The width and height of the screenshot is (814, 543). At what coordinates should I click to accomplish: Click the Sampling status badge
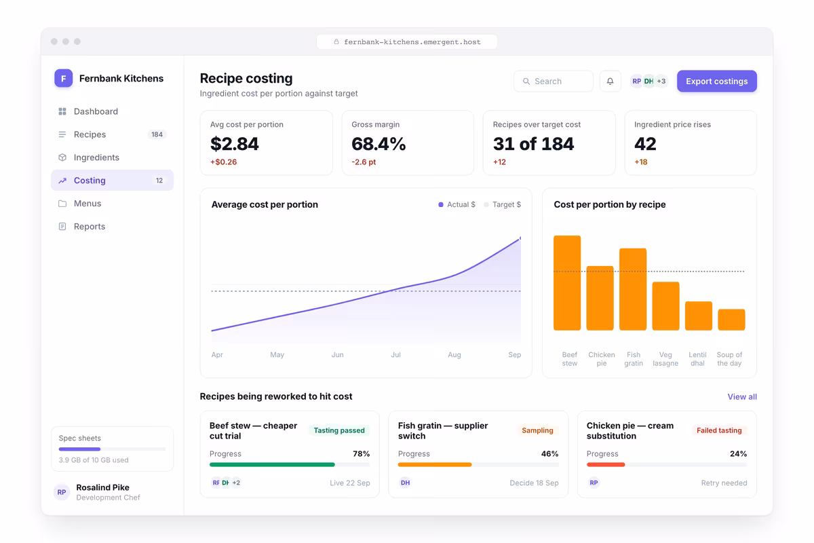537,430
